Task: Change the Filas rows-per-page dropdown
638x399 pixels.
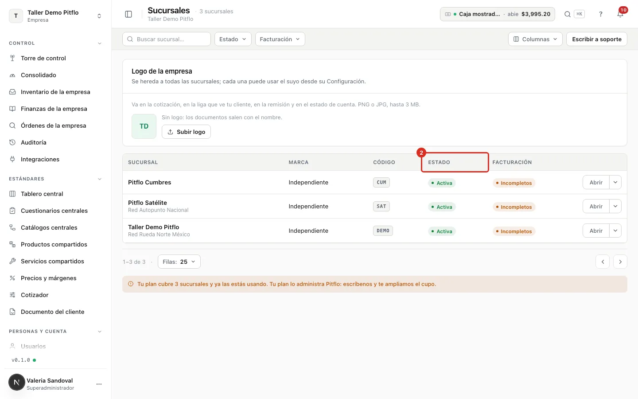Action: click(179, 262)
